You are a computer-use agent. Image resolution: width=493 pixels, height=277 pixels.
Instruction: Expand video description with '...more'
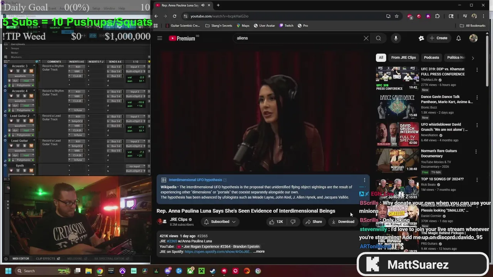(x=259, y=252)
